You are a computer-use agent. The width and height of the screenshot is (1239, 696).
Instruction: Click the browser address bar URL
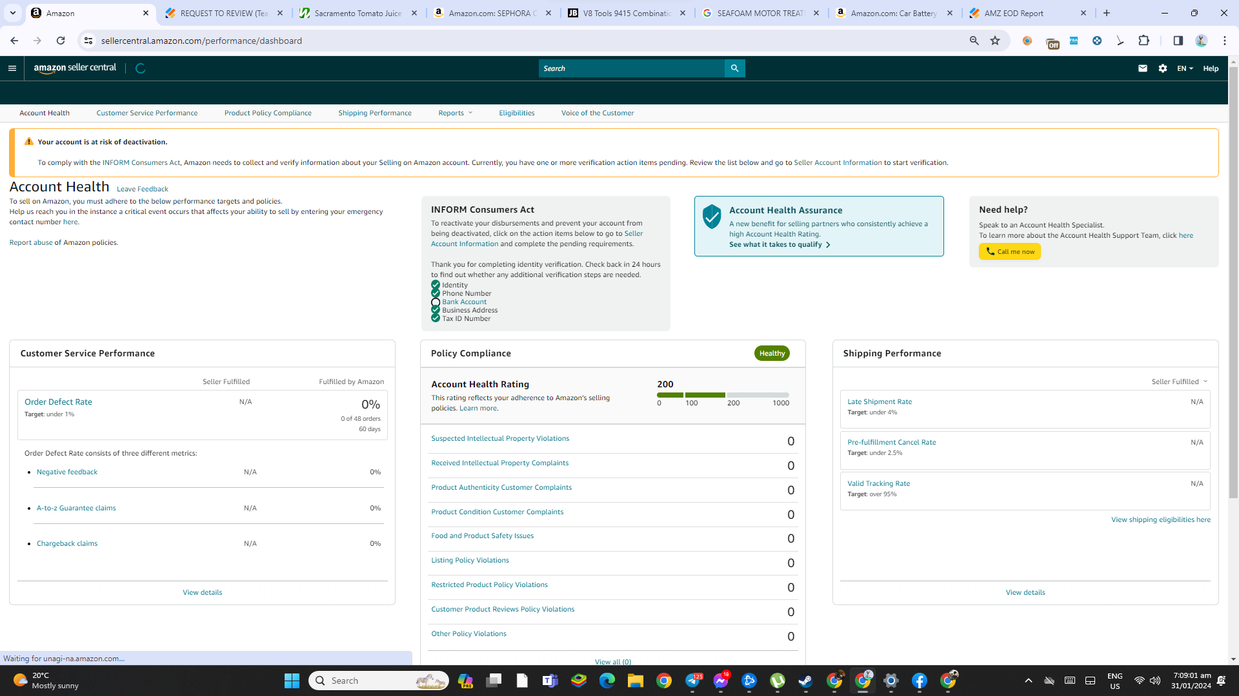201,41
